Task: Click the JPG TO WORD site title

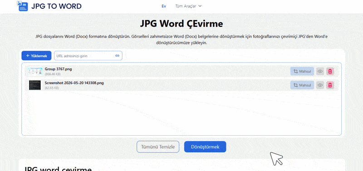Action: click(x=56, y=6)
